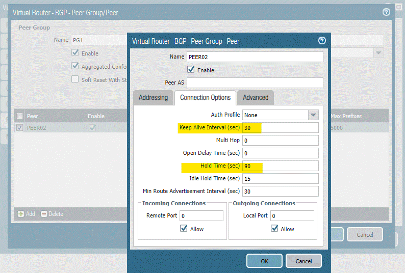Open help for Peer Group/Peer background dialog
The height and width of the screenshot is (273, 405).
[386, 12]
